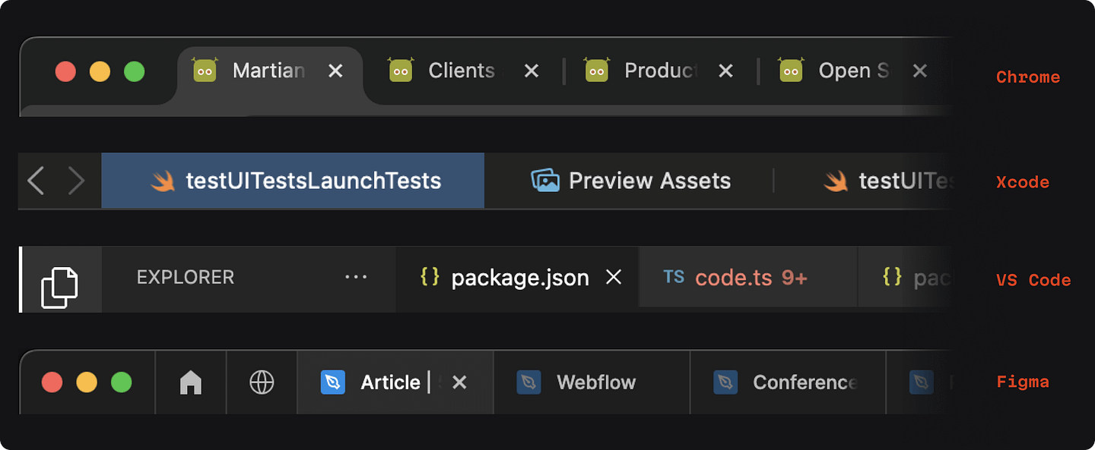
Task: Open the Preview Assets tab in Xcode
Action: pos(630,181)
